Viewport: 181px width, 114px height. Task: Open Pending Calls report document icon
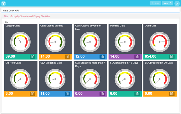click(137, 57)
